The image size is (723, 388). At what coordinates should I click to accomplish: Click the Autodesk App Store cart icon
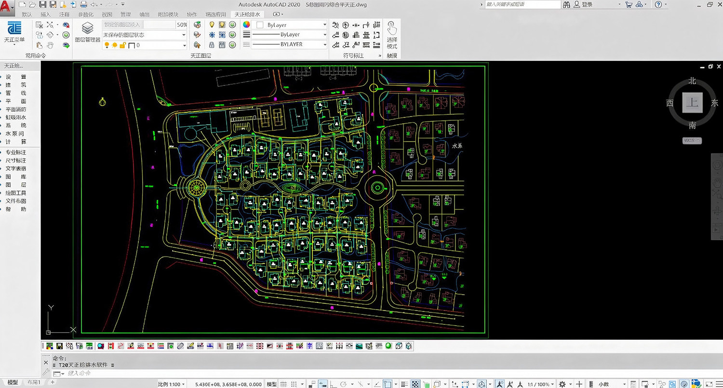point(629,4)
